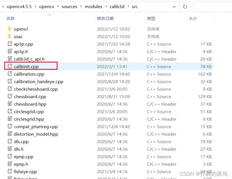Sort files by 大小 column
Image resolution: width=232 pixels, height=179 pixels.
click(x=193, y=19)
